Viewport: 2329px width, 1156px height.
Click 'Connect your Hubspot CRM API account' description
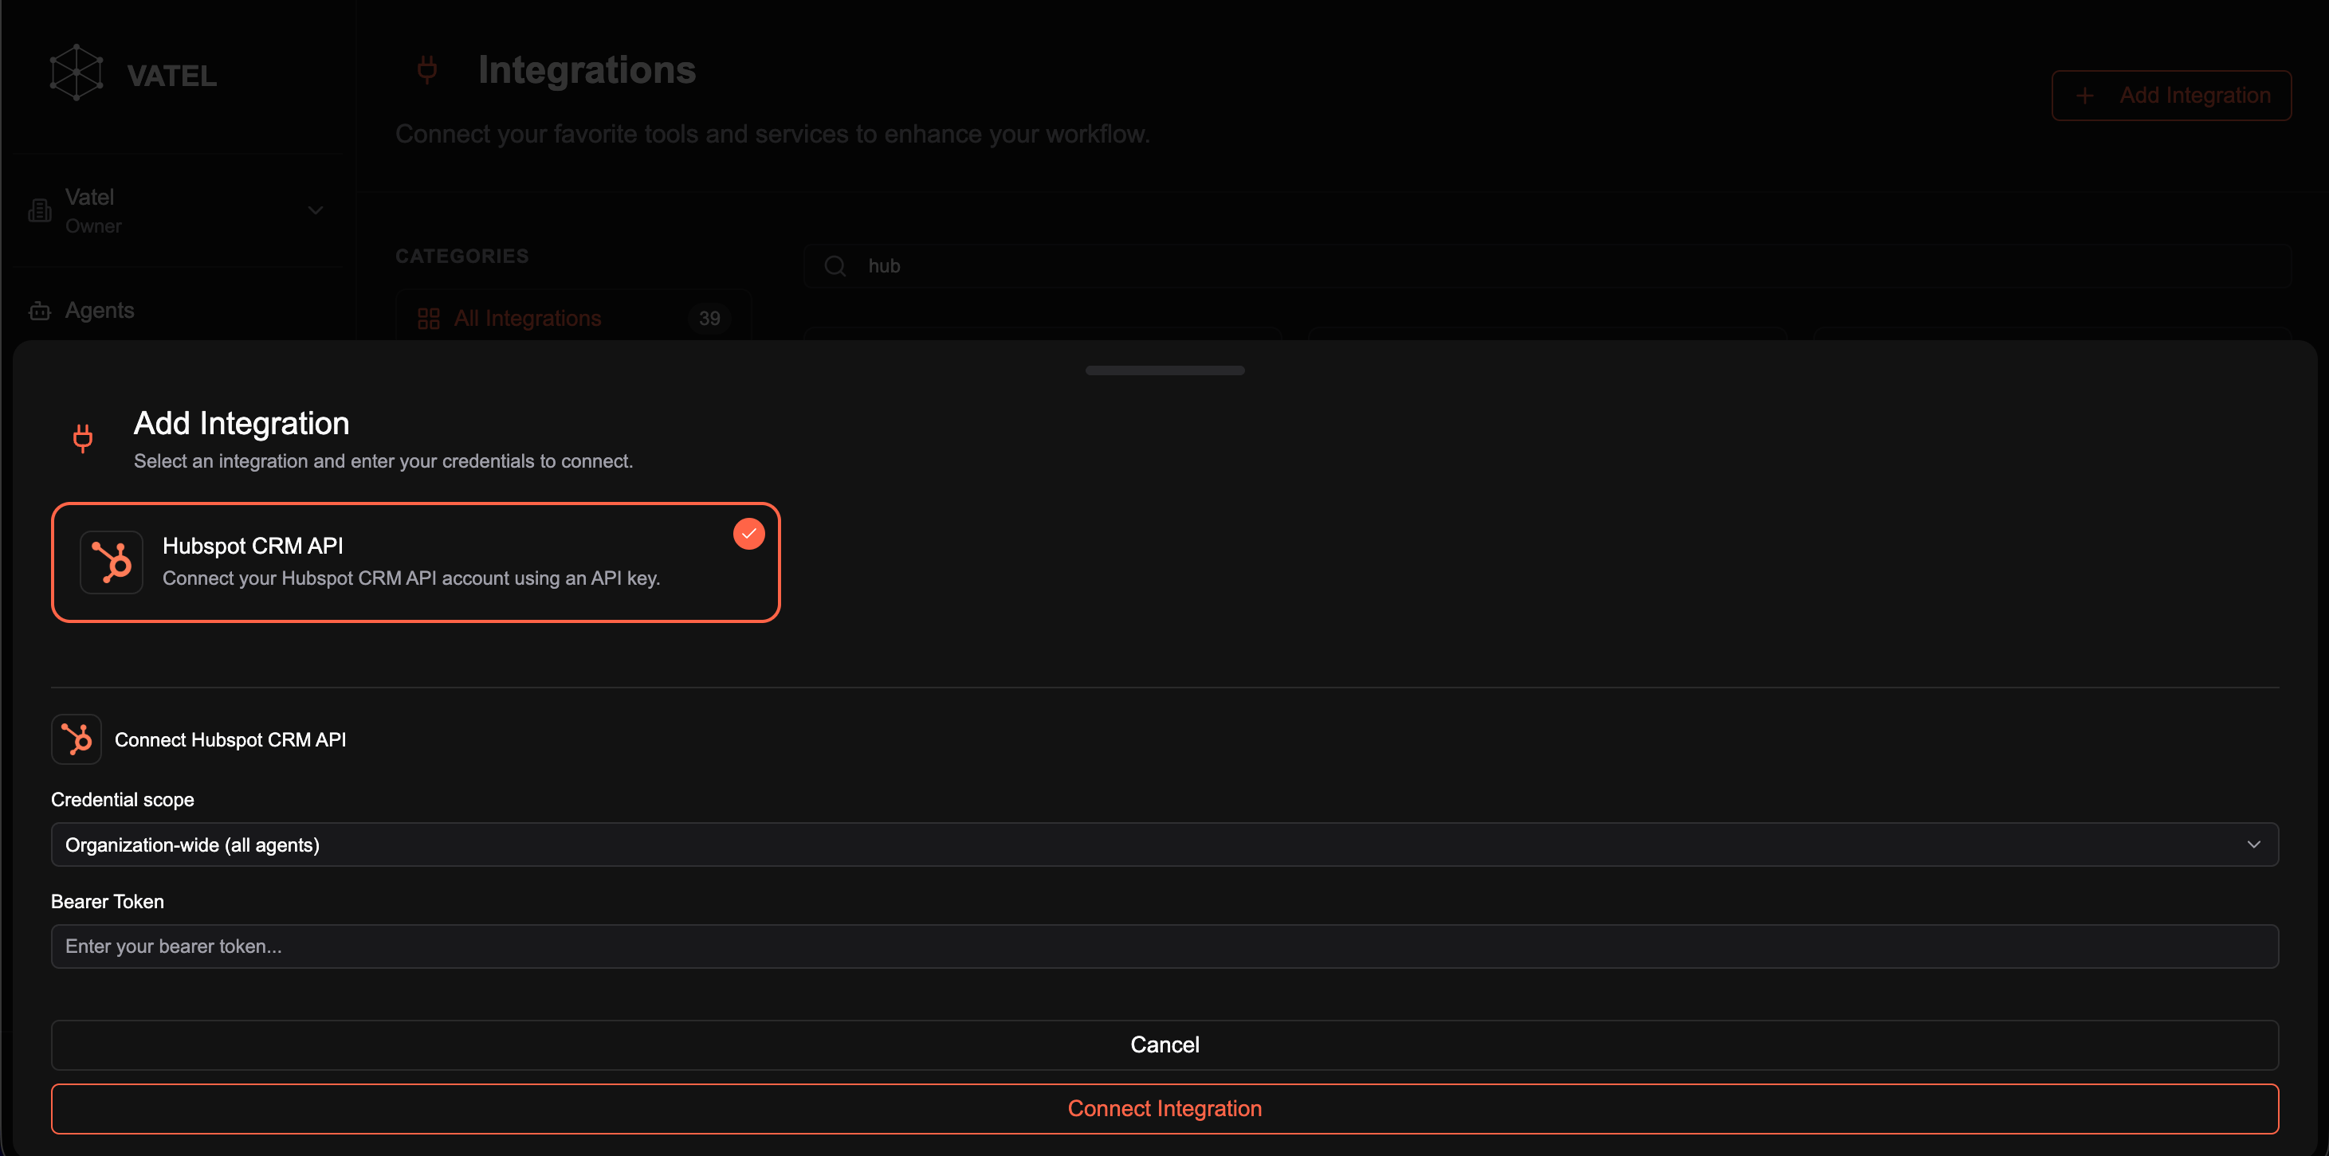tap(411, 578)
